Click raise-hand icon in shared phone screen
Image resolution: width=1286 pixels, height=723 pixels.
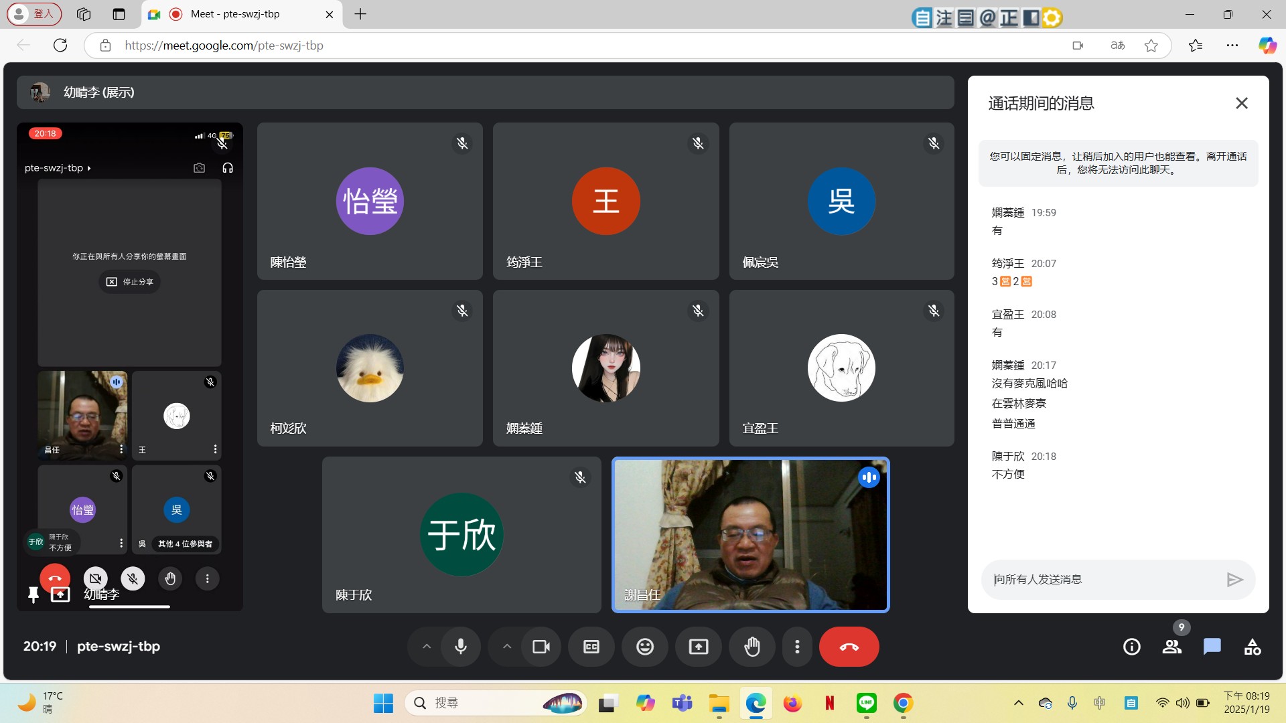(x=170, y=578)
